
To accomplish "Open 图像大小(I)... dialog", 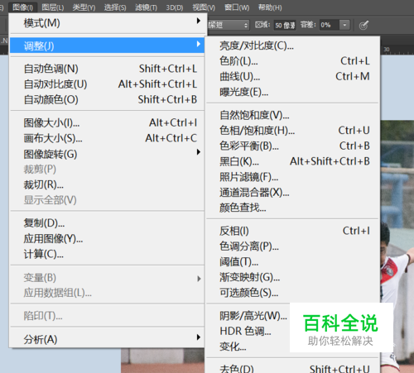I will tap(107, 122).
